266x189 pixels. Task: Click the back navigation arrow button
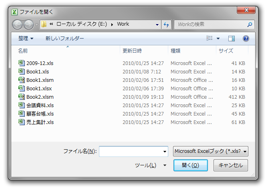[x=18, y=24]
